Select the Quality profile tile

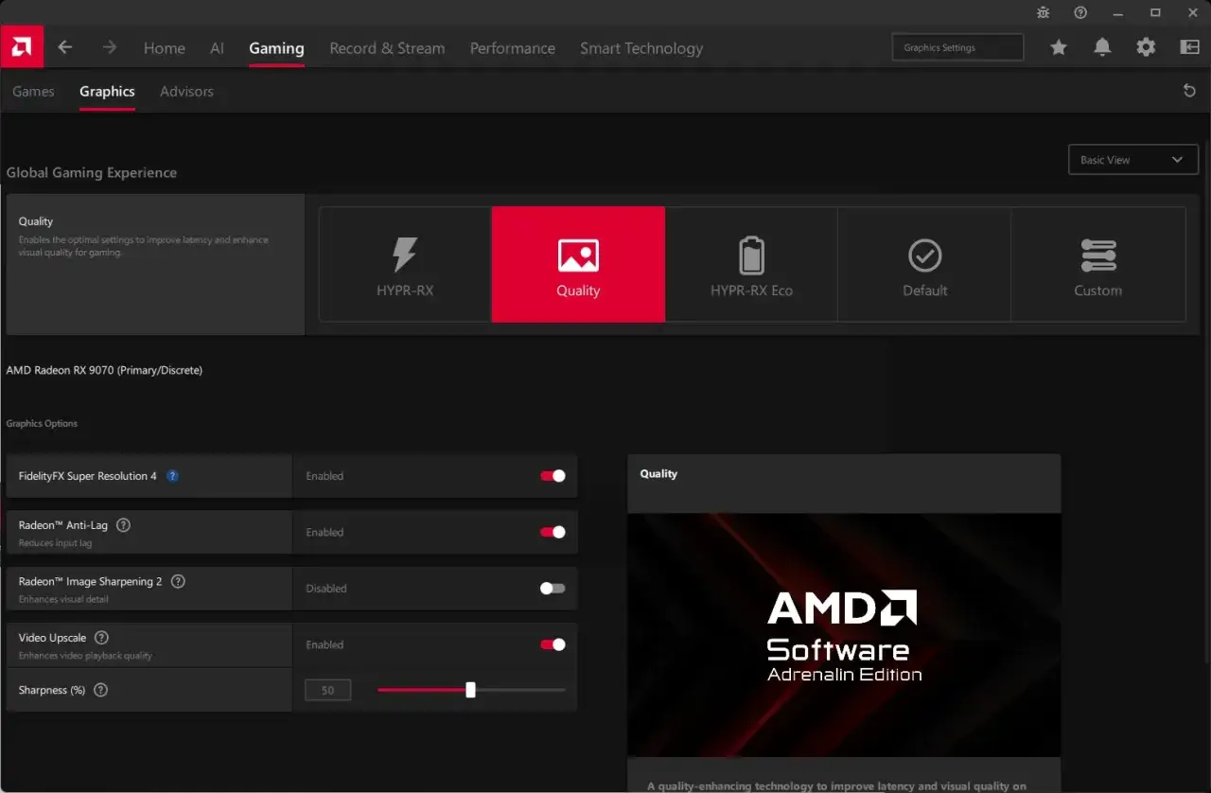tap(578, 265)
